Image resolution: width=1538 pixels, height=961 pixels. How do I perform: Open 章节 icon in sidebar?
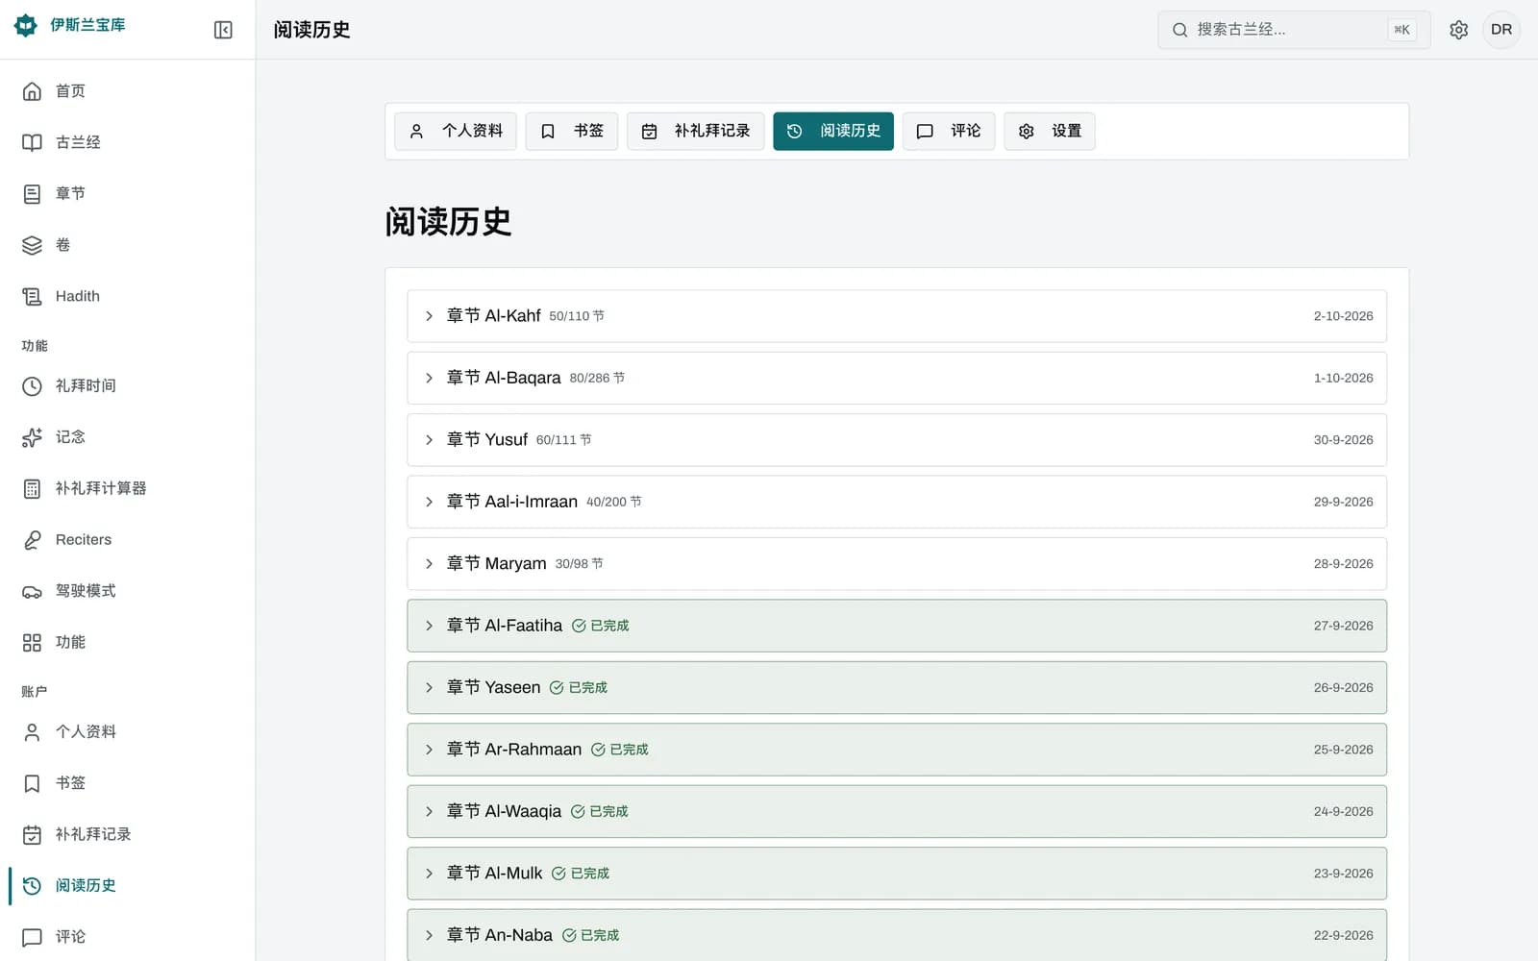click(32, 194)
